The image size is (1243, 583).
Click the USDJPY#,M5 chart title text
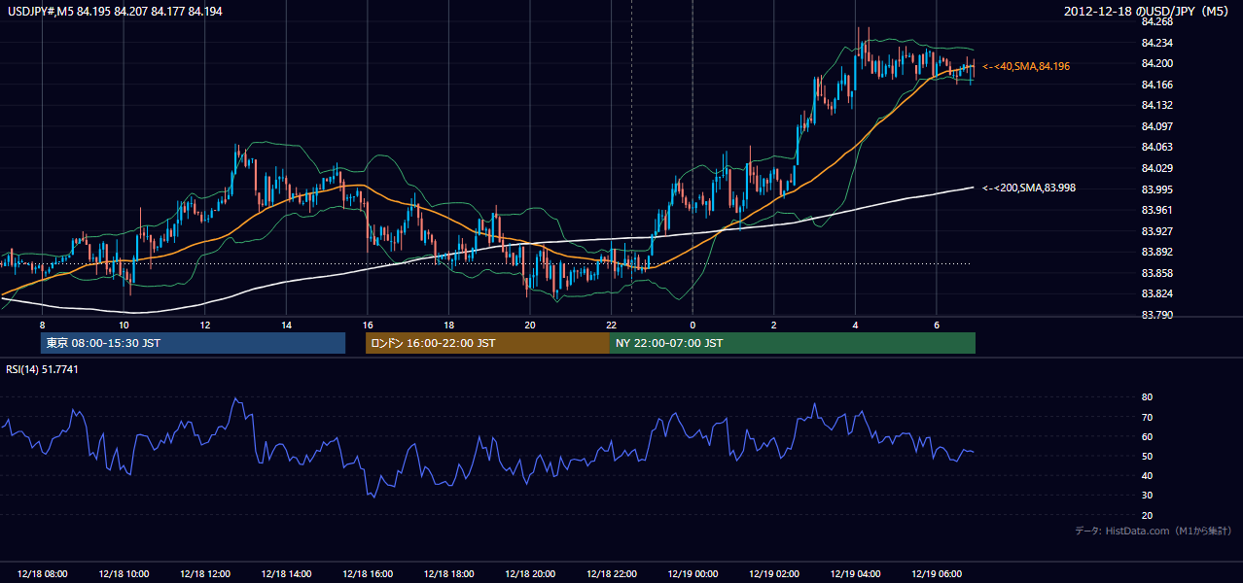pyautogui.click(x=115, y=11)
